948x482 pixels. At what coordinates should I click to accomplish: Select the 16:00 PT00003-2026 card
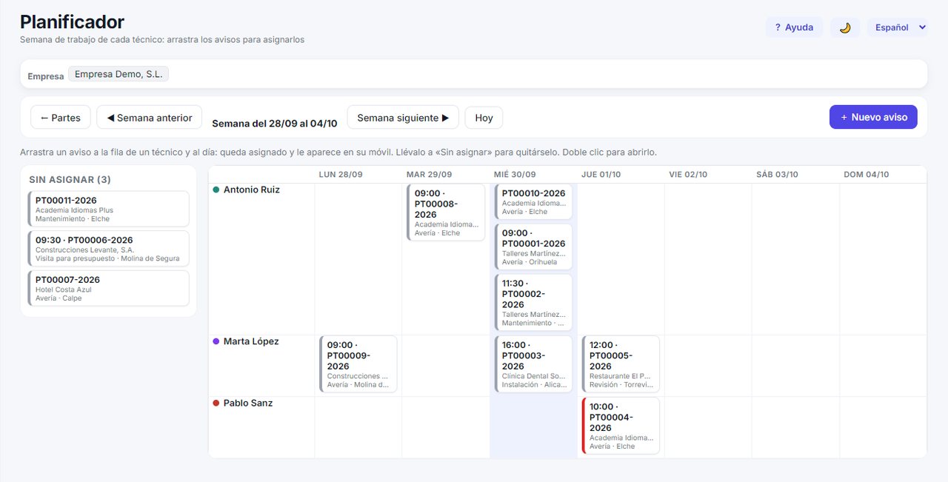click(x=533, y=364)
